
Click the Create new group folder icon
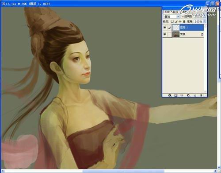182,95
